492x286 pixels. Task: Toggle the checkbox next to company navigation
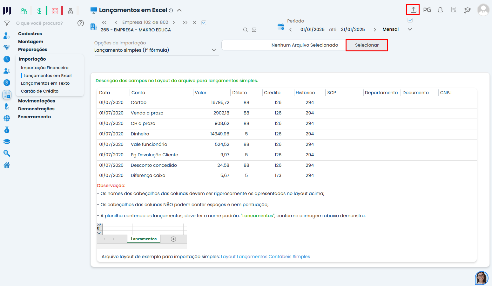(204, 23)
